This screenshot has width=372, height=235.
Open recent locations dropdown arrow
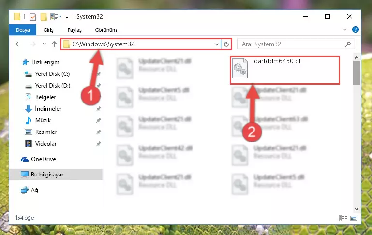pyautogui.click(x=44, y=44)
